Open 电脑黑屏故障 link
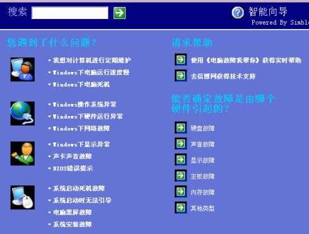The image size is (309, 234). pos(72,212)
